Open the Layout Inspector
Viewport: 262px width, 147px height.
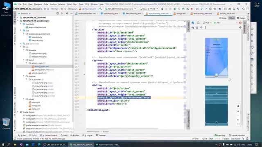pos(237,135)
